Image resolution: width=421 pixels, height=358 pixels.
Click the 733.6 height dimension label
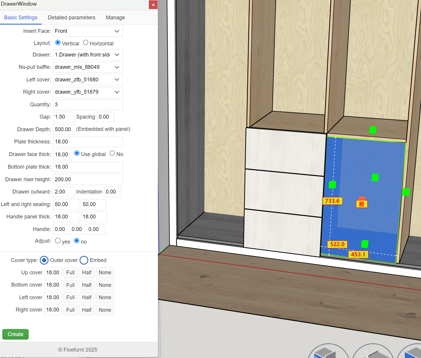(332, 201)
